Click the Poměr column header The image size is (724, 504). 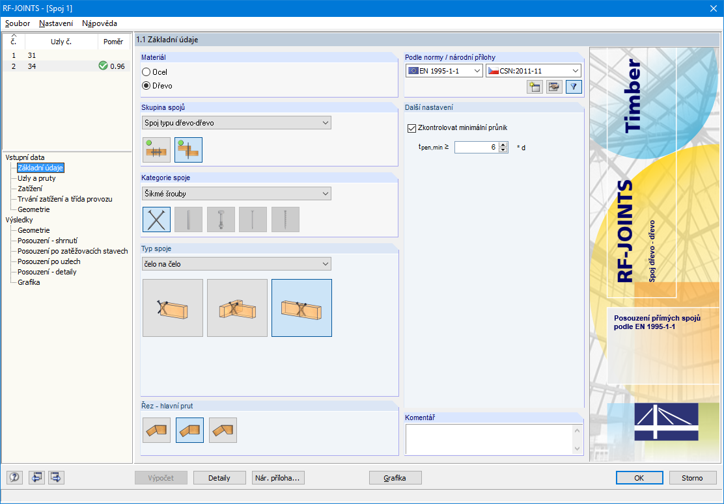[113, 42]
